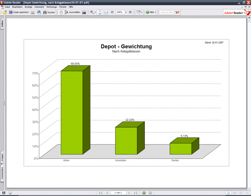251x196 pixels.
Task: Click the Adobe Reader 7.0 logo
Action: pyautogui.click(x=237, y=12)
